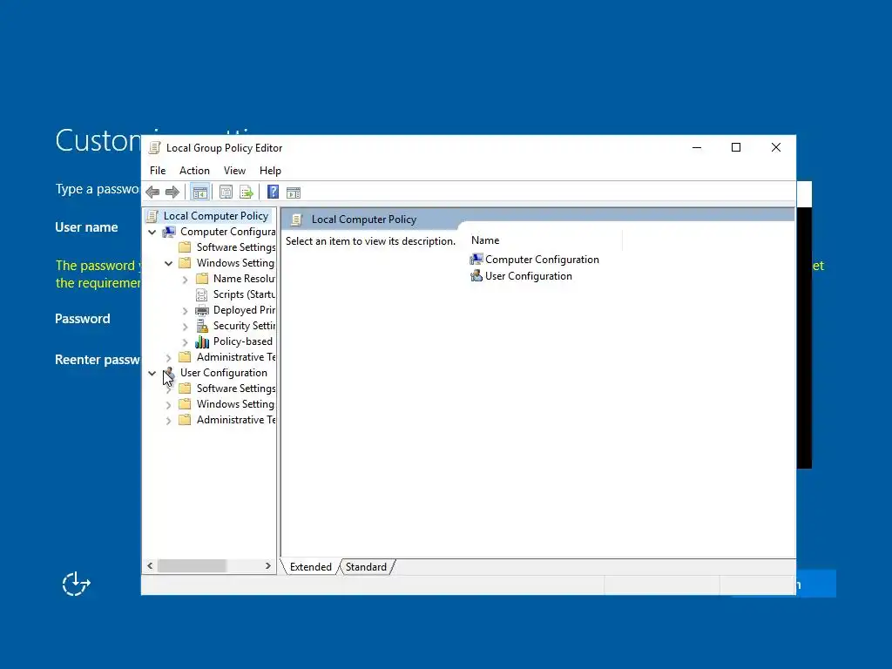Image resolution: width=892 pixels, height=669 pixels.
Task: Select Local Computer Policy root in the tree
Action: [216, 216]
